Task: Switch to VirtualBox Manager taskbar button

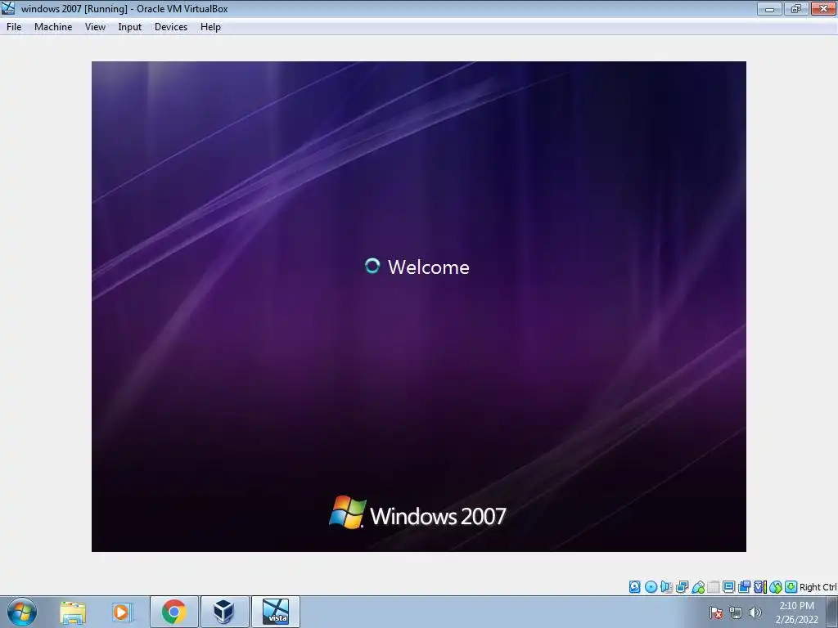Action: 224,612
